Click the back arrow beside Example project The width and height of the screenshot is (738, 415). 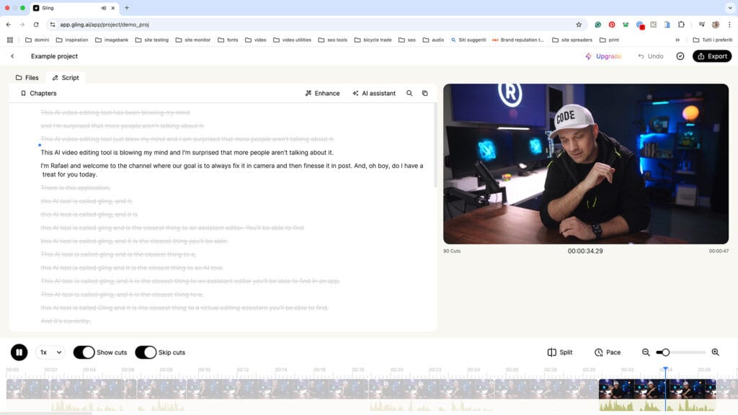pos(12,56)
